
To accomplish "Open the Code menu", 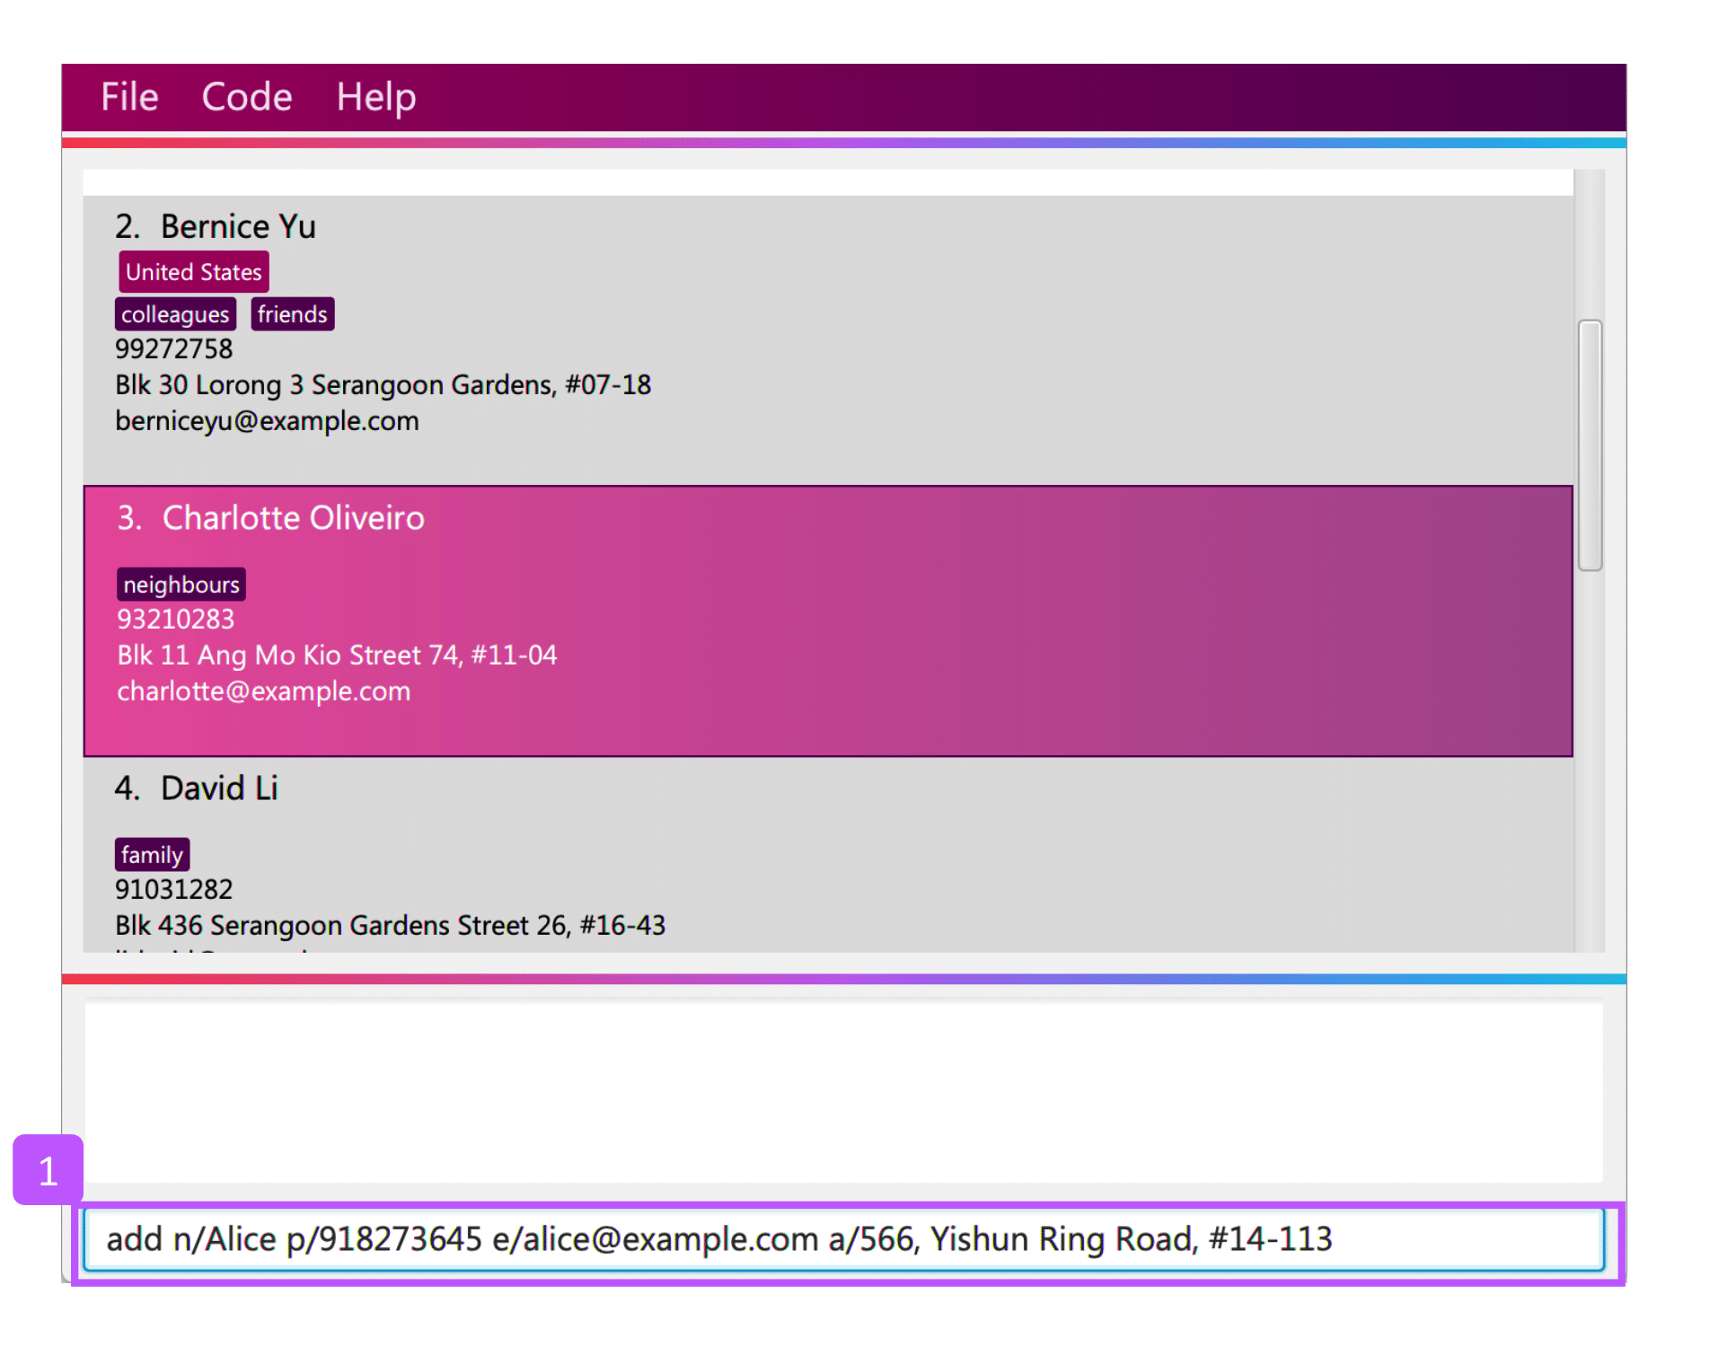I will [247, 97].
